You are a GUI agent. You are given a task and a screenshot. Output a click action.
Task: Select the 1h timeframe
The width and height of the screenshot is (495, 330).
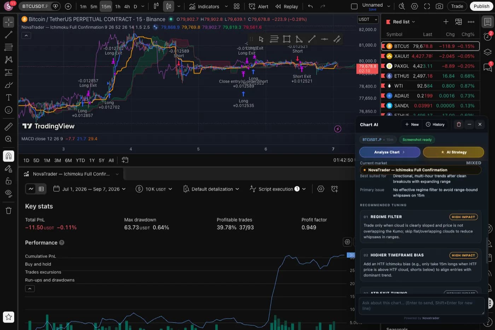118,6
